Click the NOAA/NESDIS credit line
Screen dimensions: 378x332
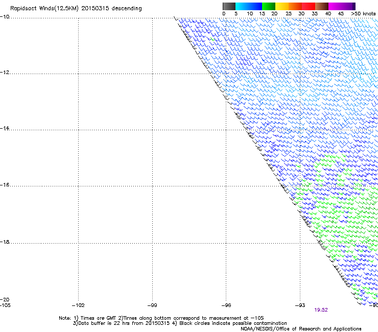(x=301, y=329)
